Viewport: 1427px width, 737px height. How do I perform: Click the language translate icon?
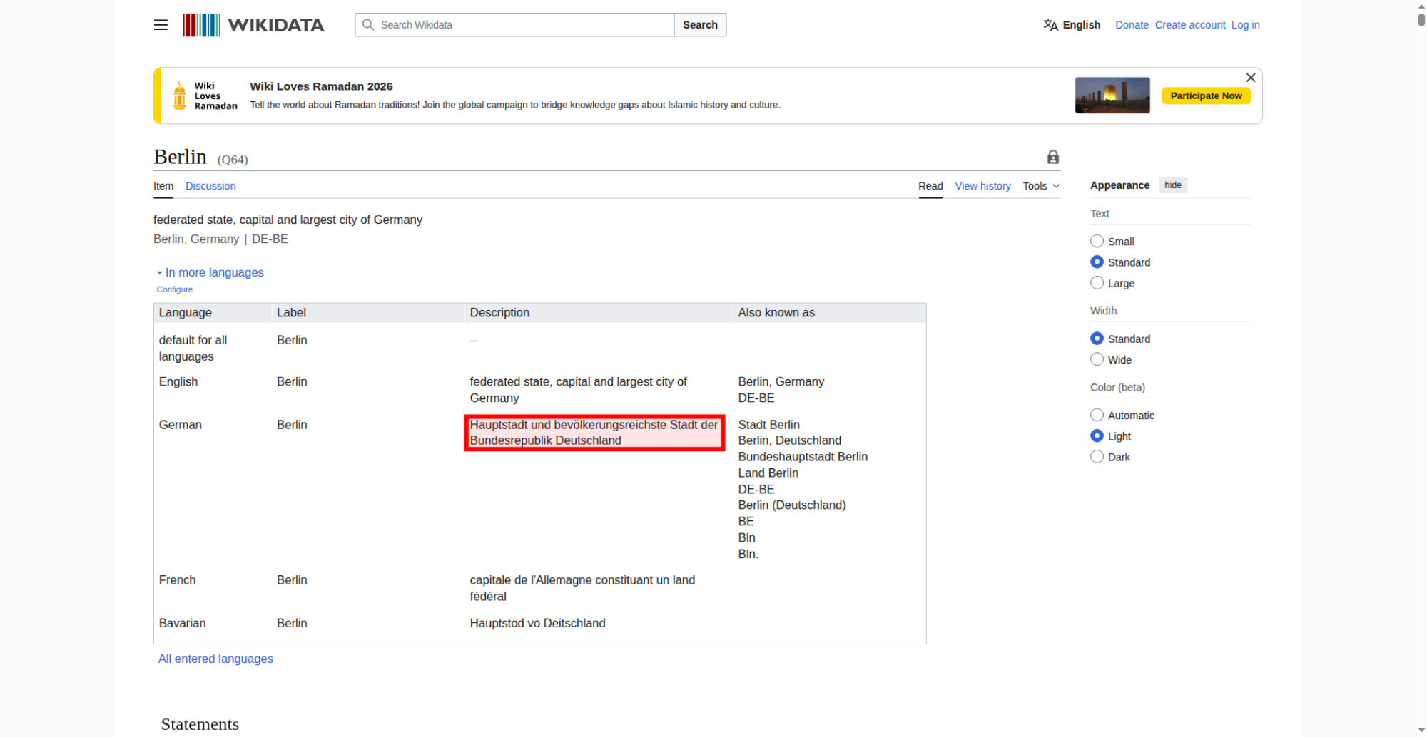1050,25
